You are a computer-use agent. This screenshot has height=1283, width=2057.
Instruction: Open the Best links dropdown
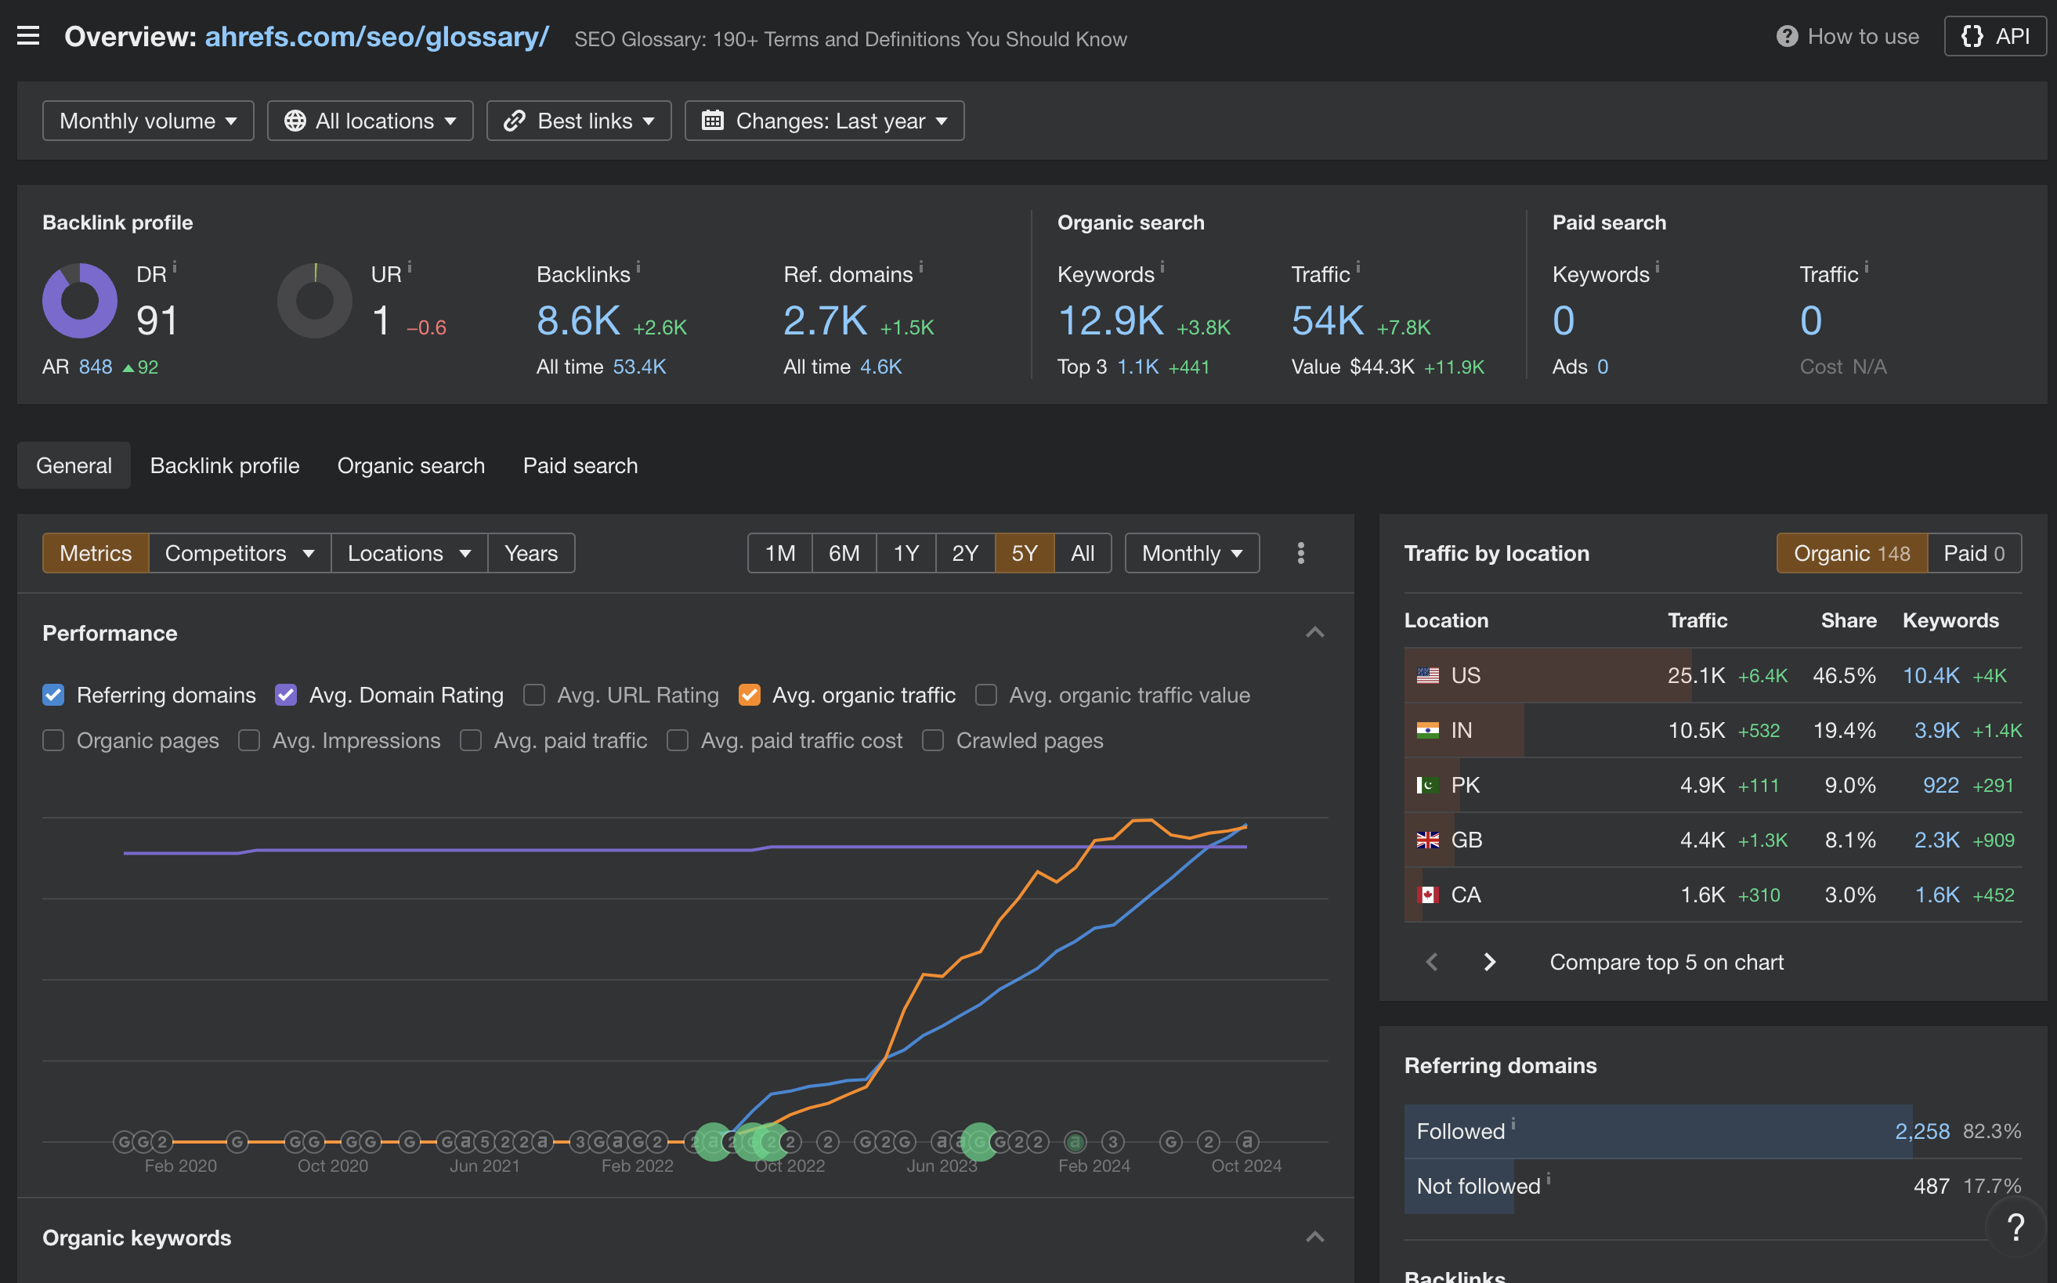pos(579,121)
